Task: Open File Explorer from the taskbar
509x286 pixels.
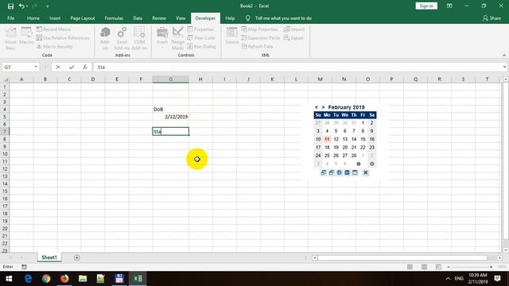Action: click(x=83, y=279)
